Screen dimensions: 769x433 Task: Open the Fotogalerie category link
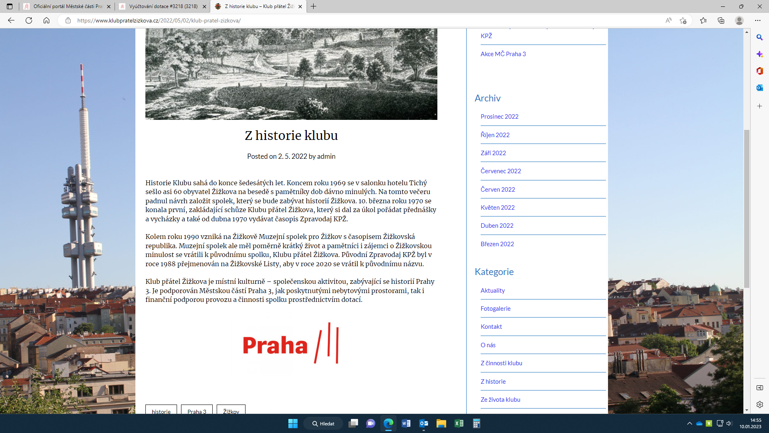[x=495, y=309]
